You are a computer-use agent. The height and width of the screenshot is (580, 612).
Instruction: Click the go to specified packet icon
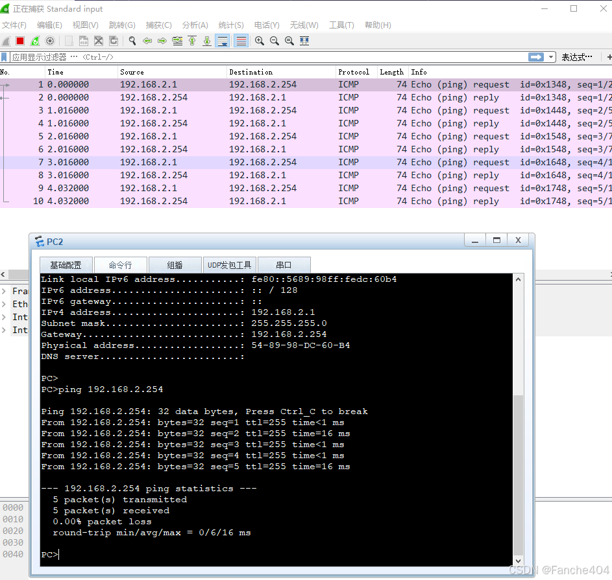(x=177, y=41)
